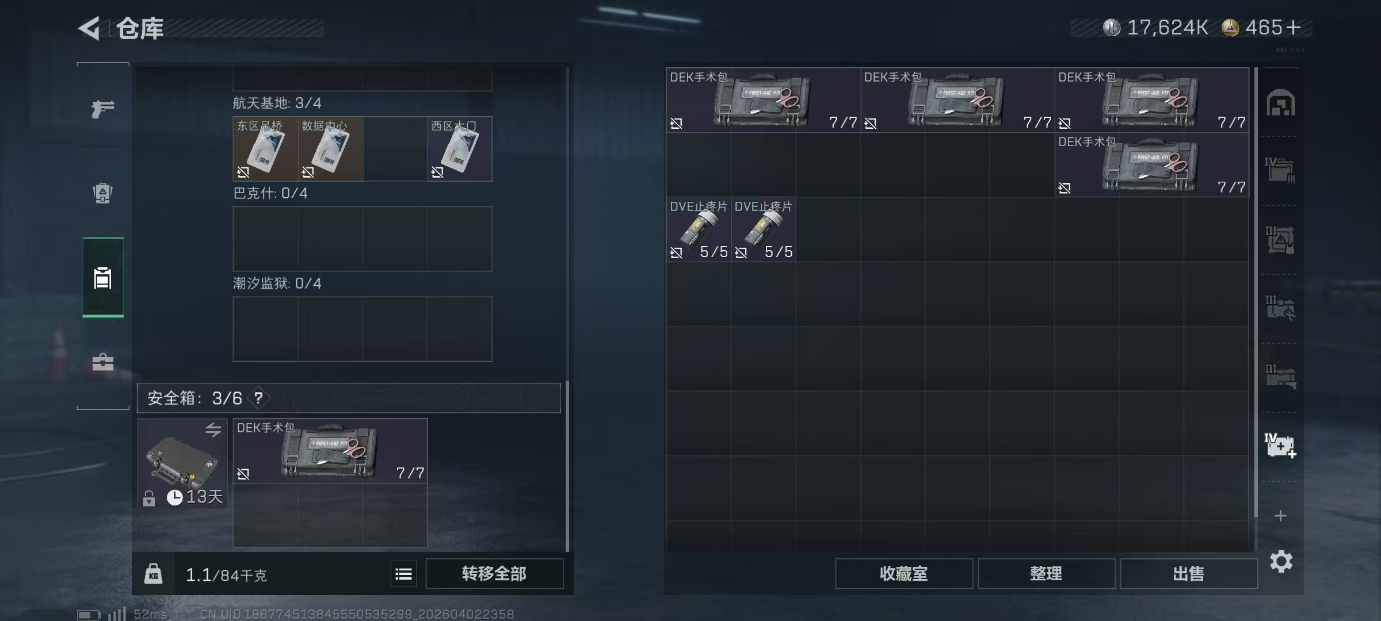
Task: Click the 转移全部 button
Action: (494, 574)
